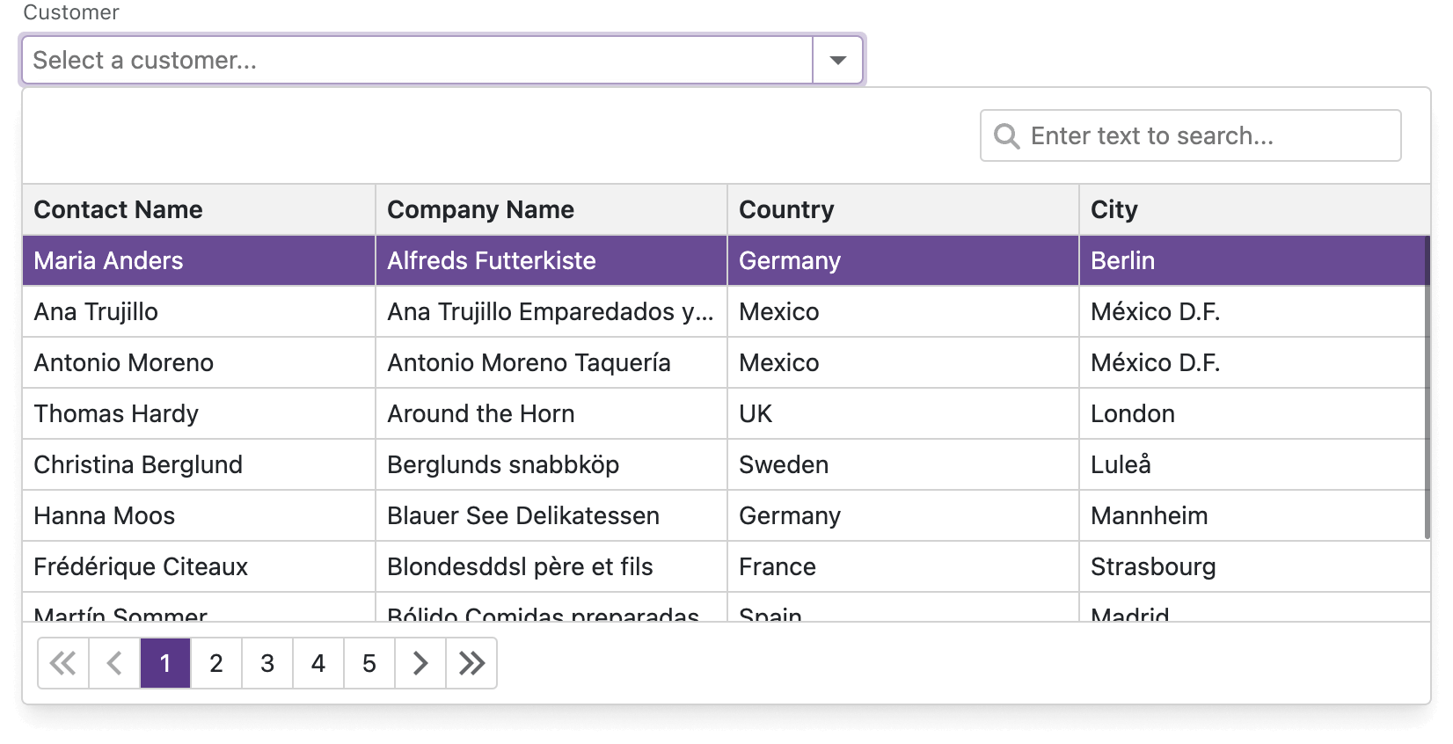The height and width of the screenshot is (744, 1453).
Task: Go to next page arrow
Action: point(420,663)
